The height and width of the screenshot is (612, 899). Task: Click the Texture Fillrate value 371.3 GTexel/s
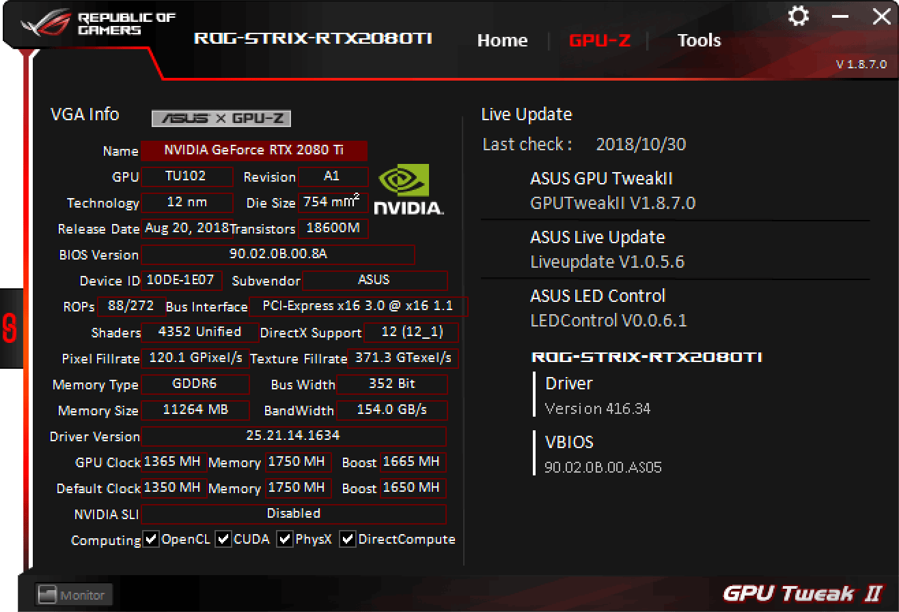coord(403,358)
